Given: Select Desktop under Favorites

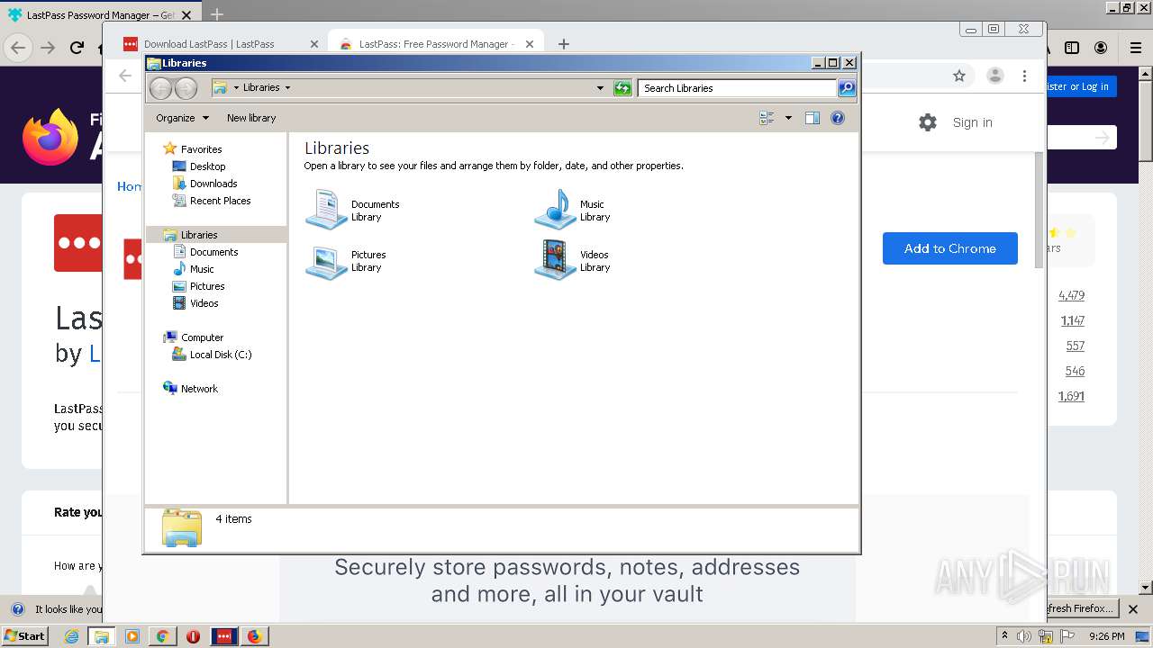Looking at the screenshot, I should tap(207, 166).
